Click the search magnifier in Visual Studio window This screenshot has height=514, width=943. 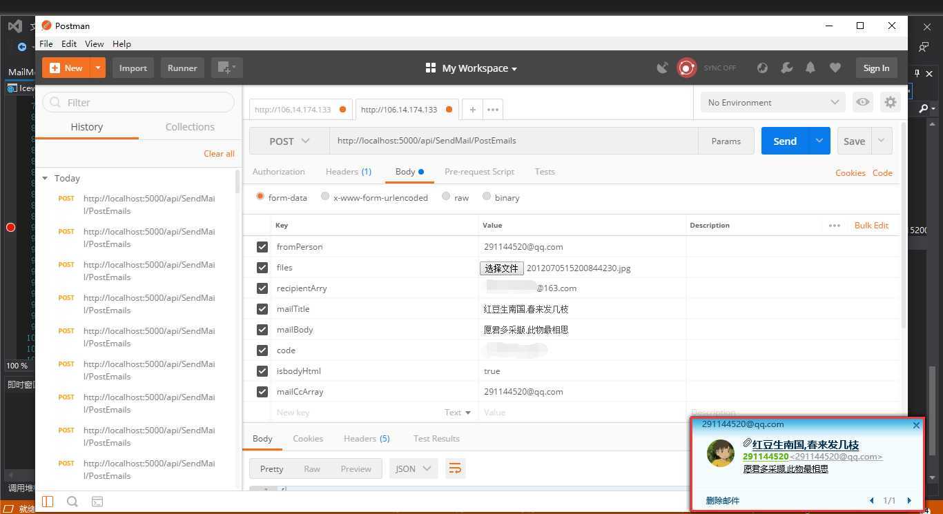coord(924,108)
